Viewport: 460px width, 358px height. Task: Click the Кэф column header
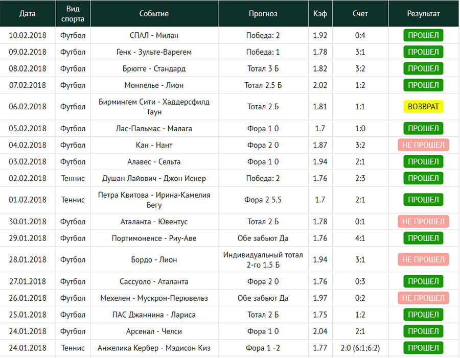[x=320, y=13]
